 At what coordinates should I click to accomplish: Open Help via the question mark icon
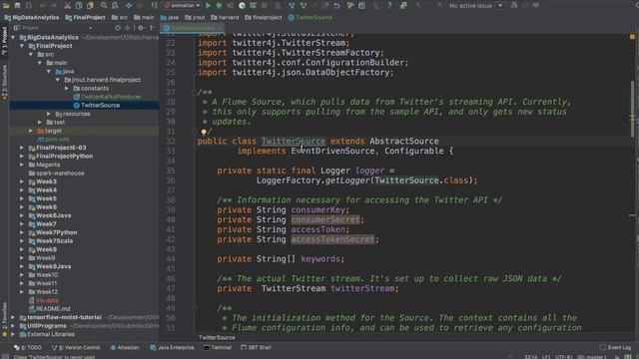[389, 6]
